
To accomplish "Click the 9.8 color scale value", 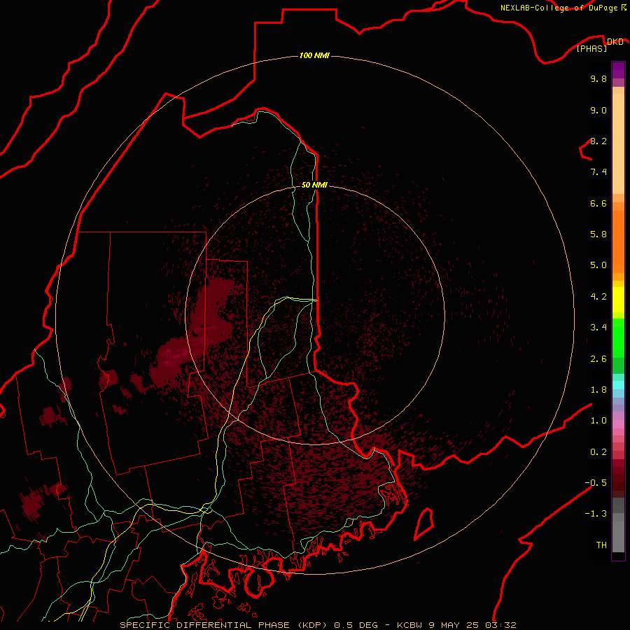I will pyautogui.click(x=598, y=78).
